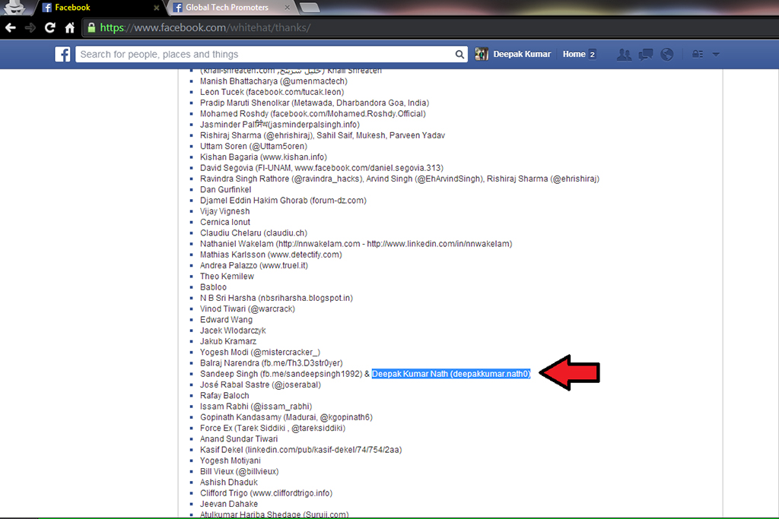Click Deepak Kumar profile picture thumbnail
Image resolution: width=779 pixels, height=519 pixels.
(482, 54)
